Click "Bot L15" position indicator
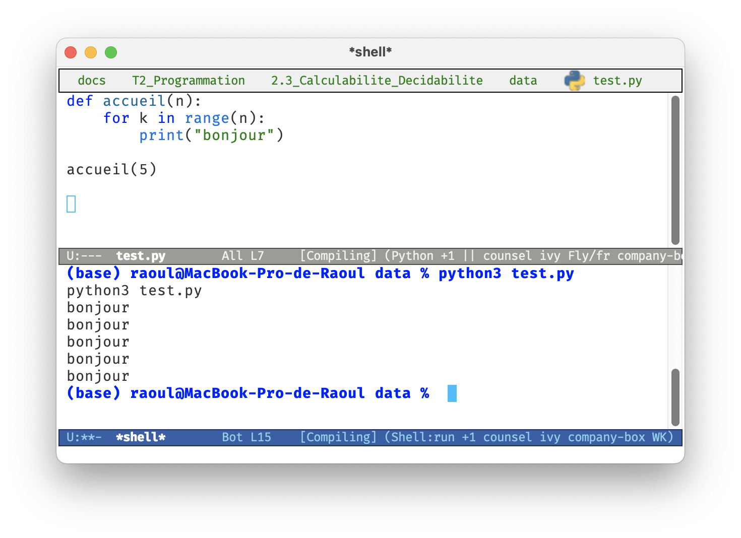Image resolution: width=741 pixels, height=538 pixels. click(246, 437)
